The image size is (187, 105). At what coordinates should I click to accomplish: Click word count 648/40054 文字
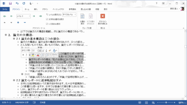(x=22, y=102)
